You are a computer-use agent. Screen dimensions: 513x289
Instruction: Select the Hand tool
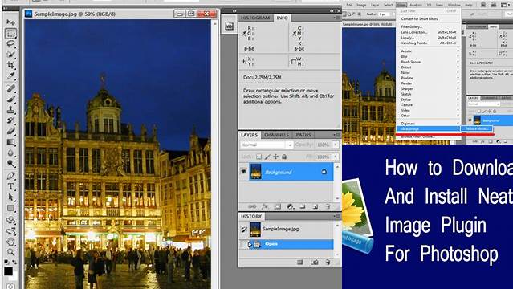point(10,242)
